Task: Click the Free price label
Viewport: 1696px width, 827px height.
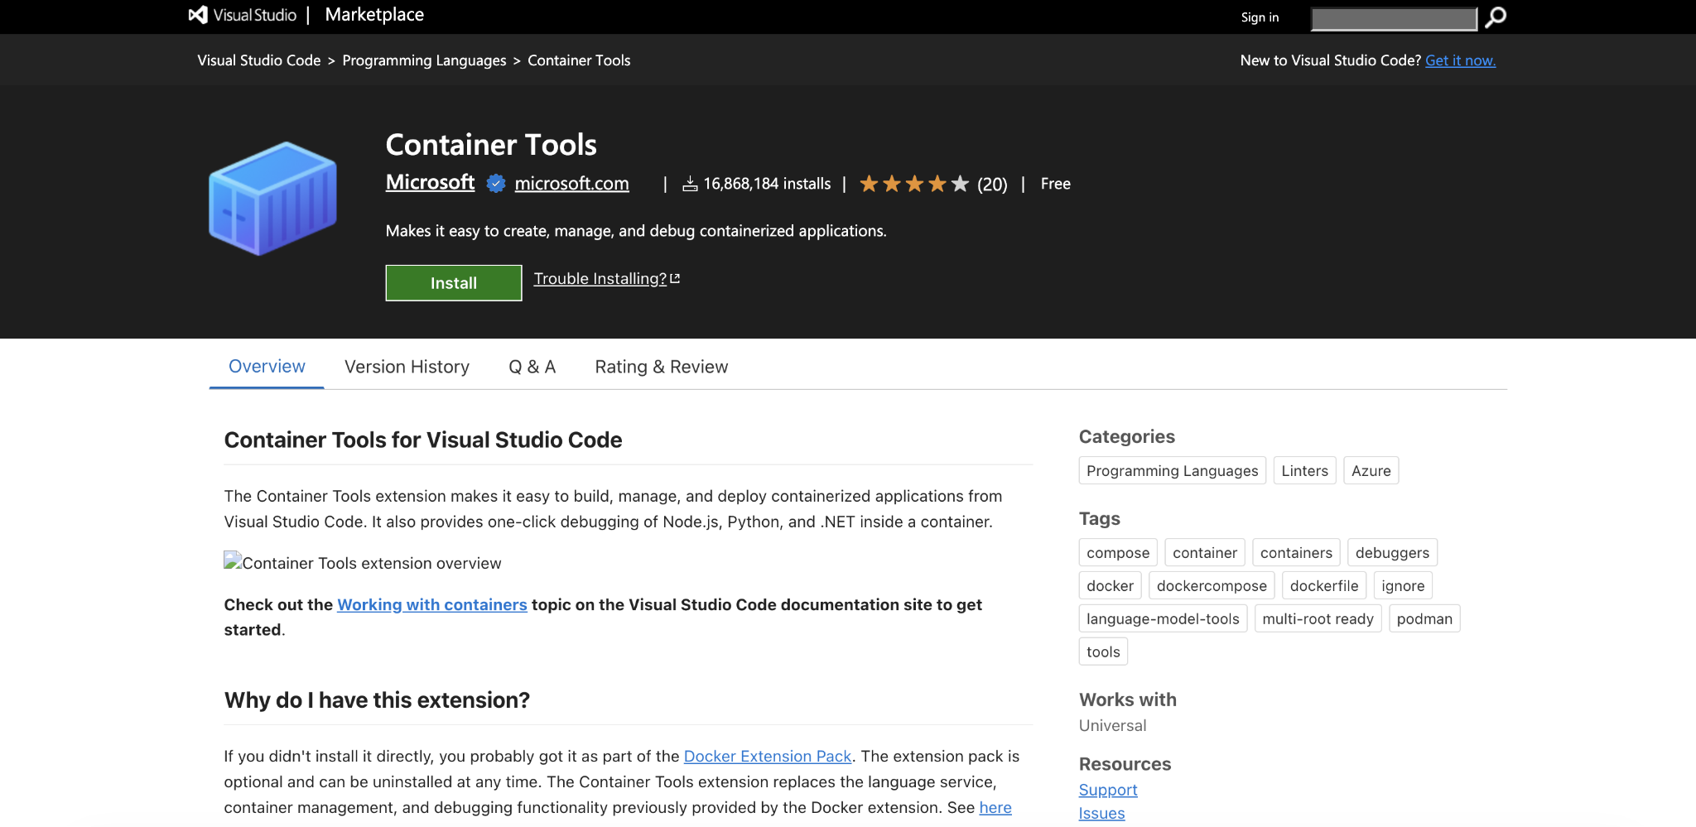Action: 1055,184
